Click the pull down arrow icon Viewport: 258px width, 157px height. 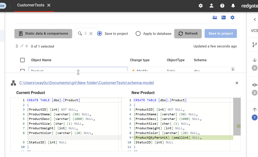click(x=254, y=60)
